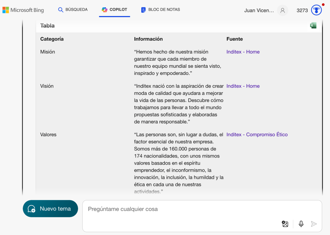Start a new topic with Nuevo tema

(50, 209)
